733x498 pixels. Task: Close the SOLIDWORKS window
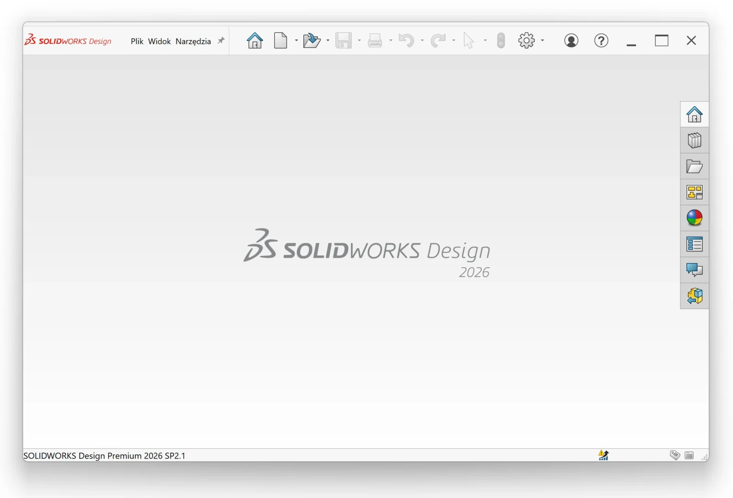point(691,41)
